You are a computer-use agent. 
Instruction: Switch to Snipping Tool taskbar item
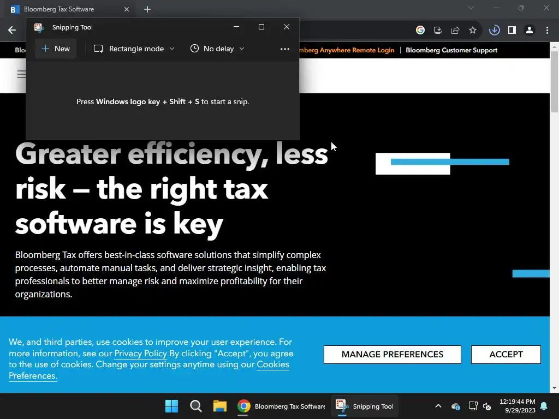pyautogui.click(x=365, y=406)
